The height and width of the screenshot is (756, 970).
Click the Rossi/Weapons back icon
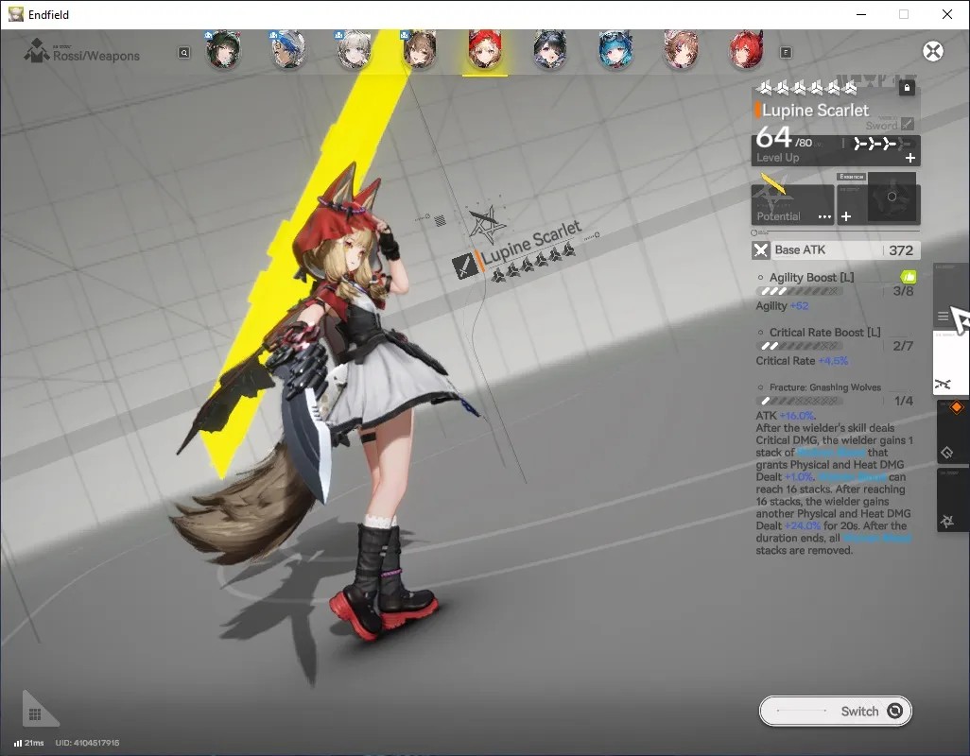click(37, 52)
